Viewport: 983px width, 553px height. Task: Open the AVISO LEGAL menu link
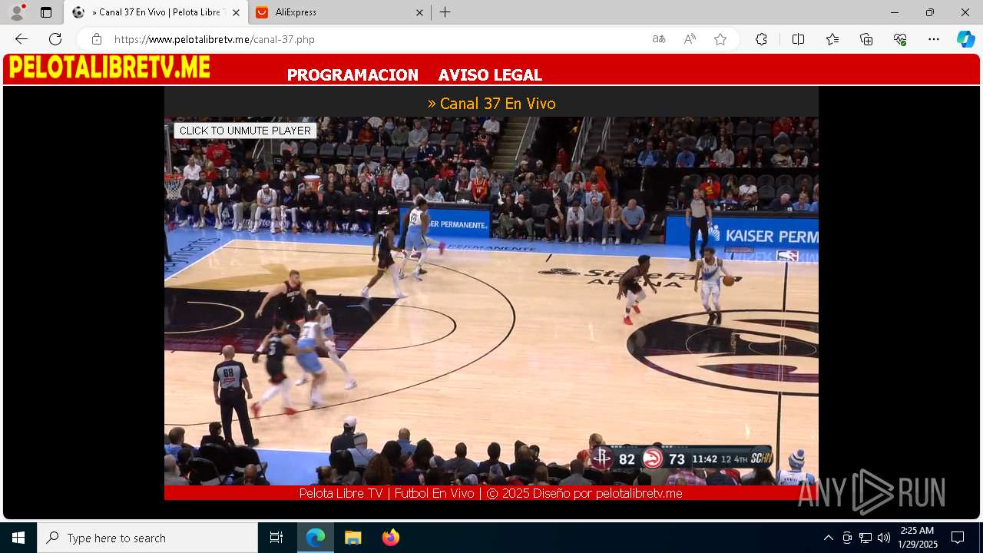click(490, 75)
